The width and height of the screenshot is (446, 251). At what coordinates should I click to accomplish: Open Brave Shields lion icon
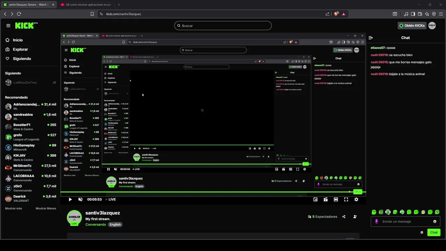pyautogui.click(x=336, y=14)
